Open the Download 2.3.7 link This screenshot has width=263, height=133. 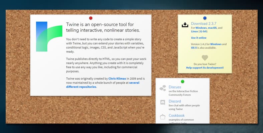(x=204, y=24)
